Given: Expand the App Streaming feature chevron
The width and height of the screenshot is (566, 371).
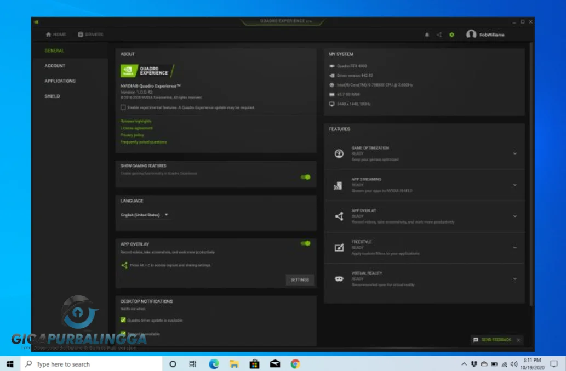Looking at the screenshot, I should point(514,185).
